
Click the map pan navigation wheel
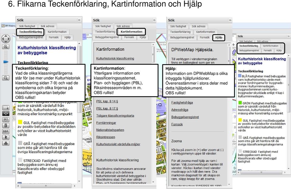[x=6, y=39]
